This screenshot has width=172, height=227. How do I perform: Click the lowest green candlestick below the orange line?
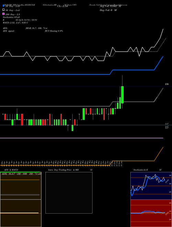(x=72, y=128)
